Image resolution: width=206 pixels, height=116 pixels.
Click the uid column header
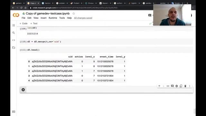click(x=70, y=57)
